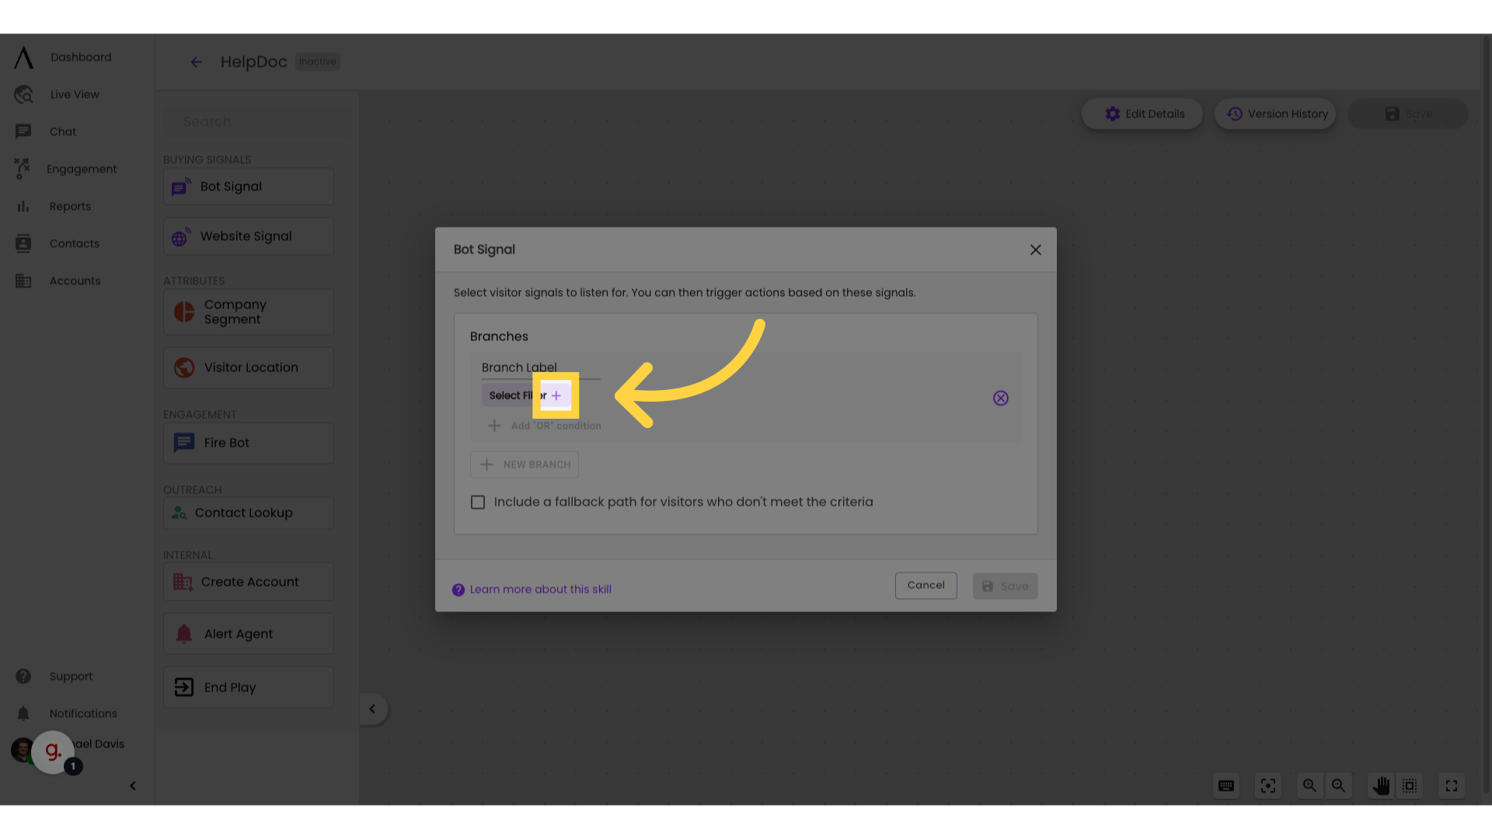Pick the Visitor Location skill
The width and height of the screenshot is (1492, 839).
tap(248, 367)
